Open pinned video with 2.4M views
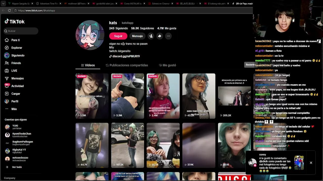 [163, 96]
